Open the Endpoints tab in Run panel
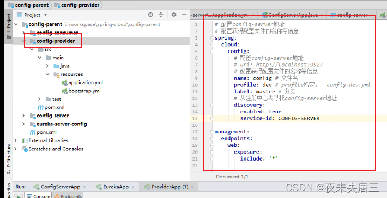Screen dimensions: 387x198 point(68,195)
